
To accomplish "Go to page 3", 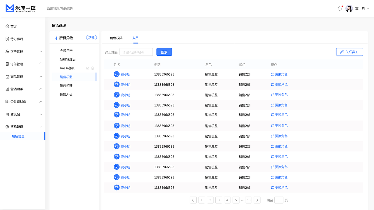I will coord(219,200).
